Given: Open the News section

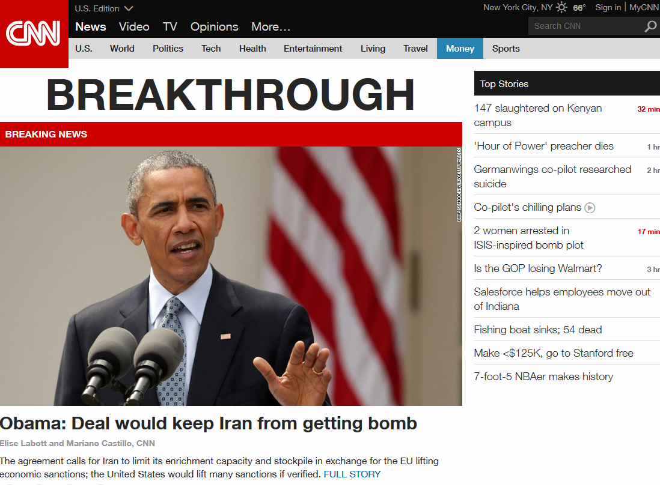Looking at the screenshot, I should click(x=91, y=27).
